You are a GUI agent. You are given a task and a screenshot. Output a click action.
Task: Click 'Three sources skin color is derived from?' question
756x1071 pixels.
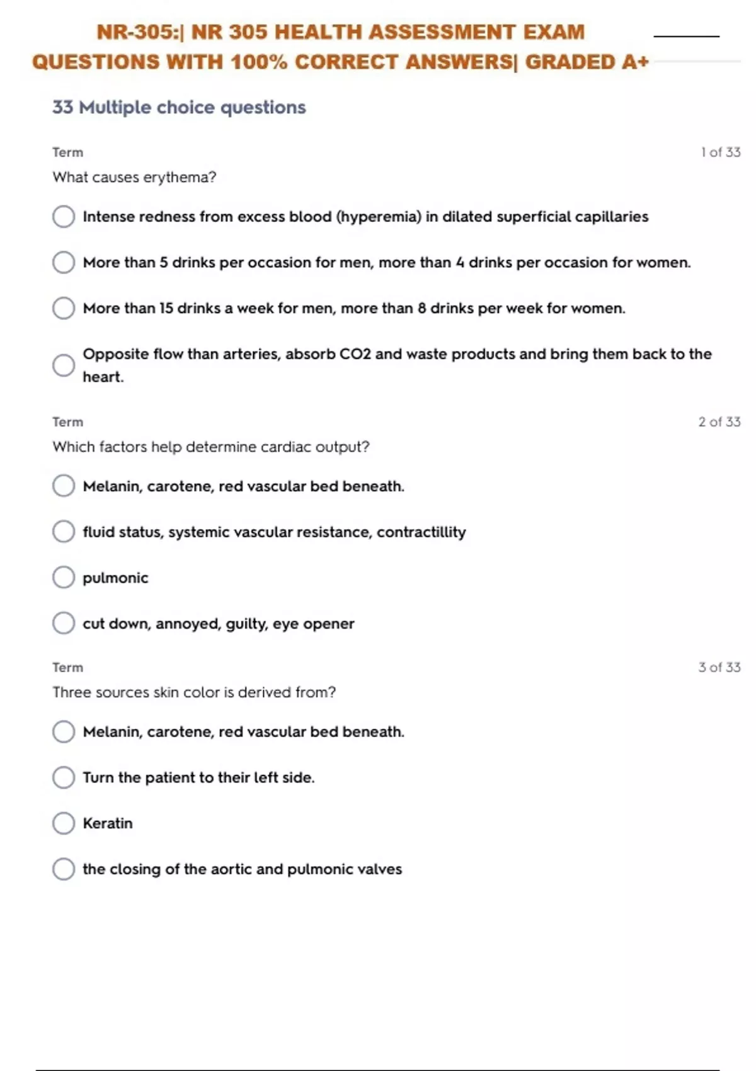194,692
